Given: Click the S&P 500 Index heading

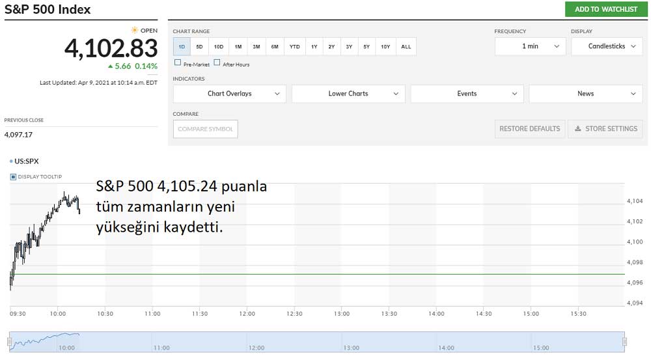Looking at the screenshot, I should point(48,9).
